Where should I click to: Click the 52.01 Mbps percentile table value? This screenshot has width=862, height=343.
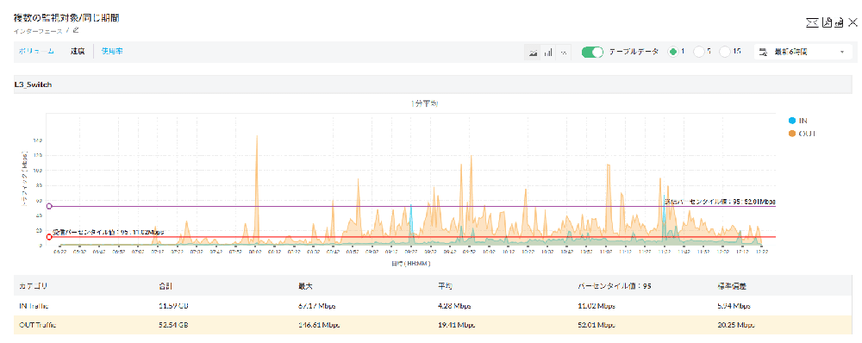[597, 325]
